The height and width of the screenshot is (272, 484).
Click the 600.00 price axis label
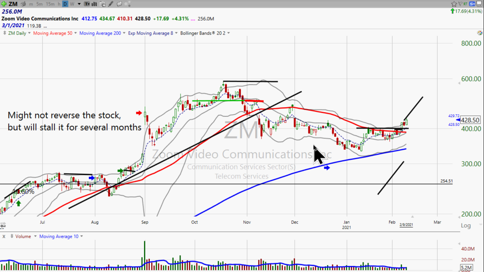(x=471, y=79)
